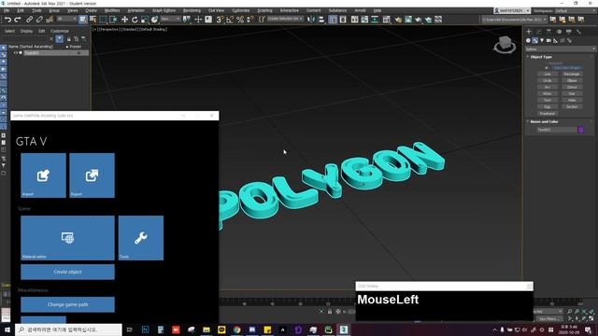The image size is (598, 336).
Task: Click the Undo arrow icon
Action: pyautogui.click(x=7, y=19)
